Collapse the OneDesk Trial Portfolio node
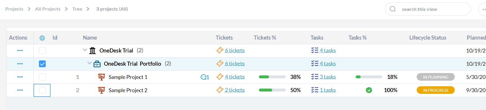 (x=89, y=63)
